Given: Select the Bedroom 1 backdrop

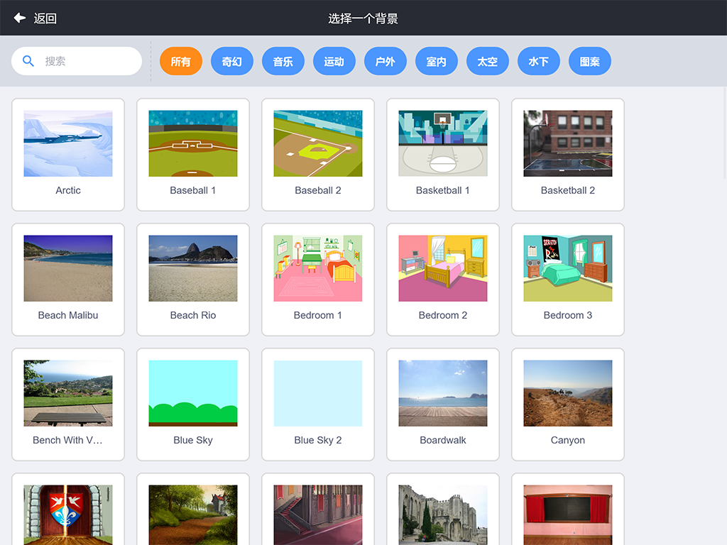Looking at the screenshot, I should point(318,279).
